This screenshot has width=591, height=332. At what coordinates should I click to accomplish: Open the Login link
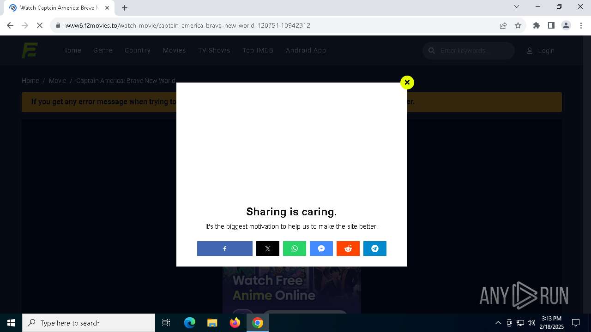pyautogui.click(x=541, y=51)
